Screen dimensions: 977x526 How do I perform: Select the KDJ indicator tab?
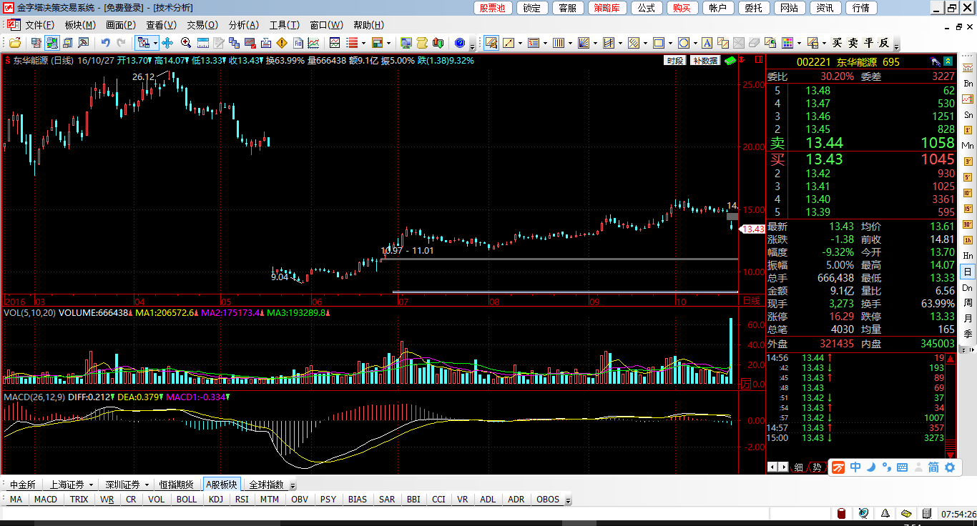(x=215, y=500)
